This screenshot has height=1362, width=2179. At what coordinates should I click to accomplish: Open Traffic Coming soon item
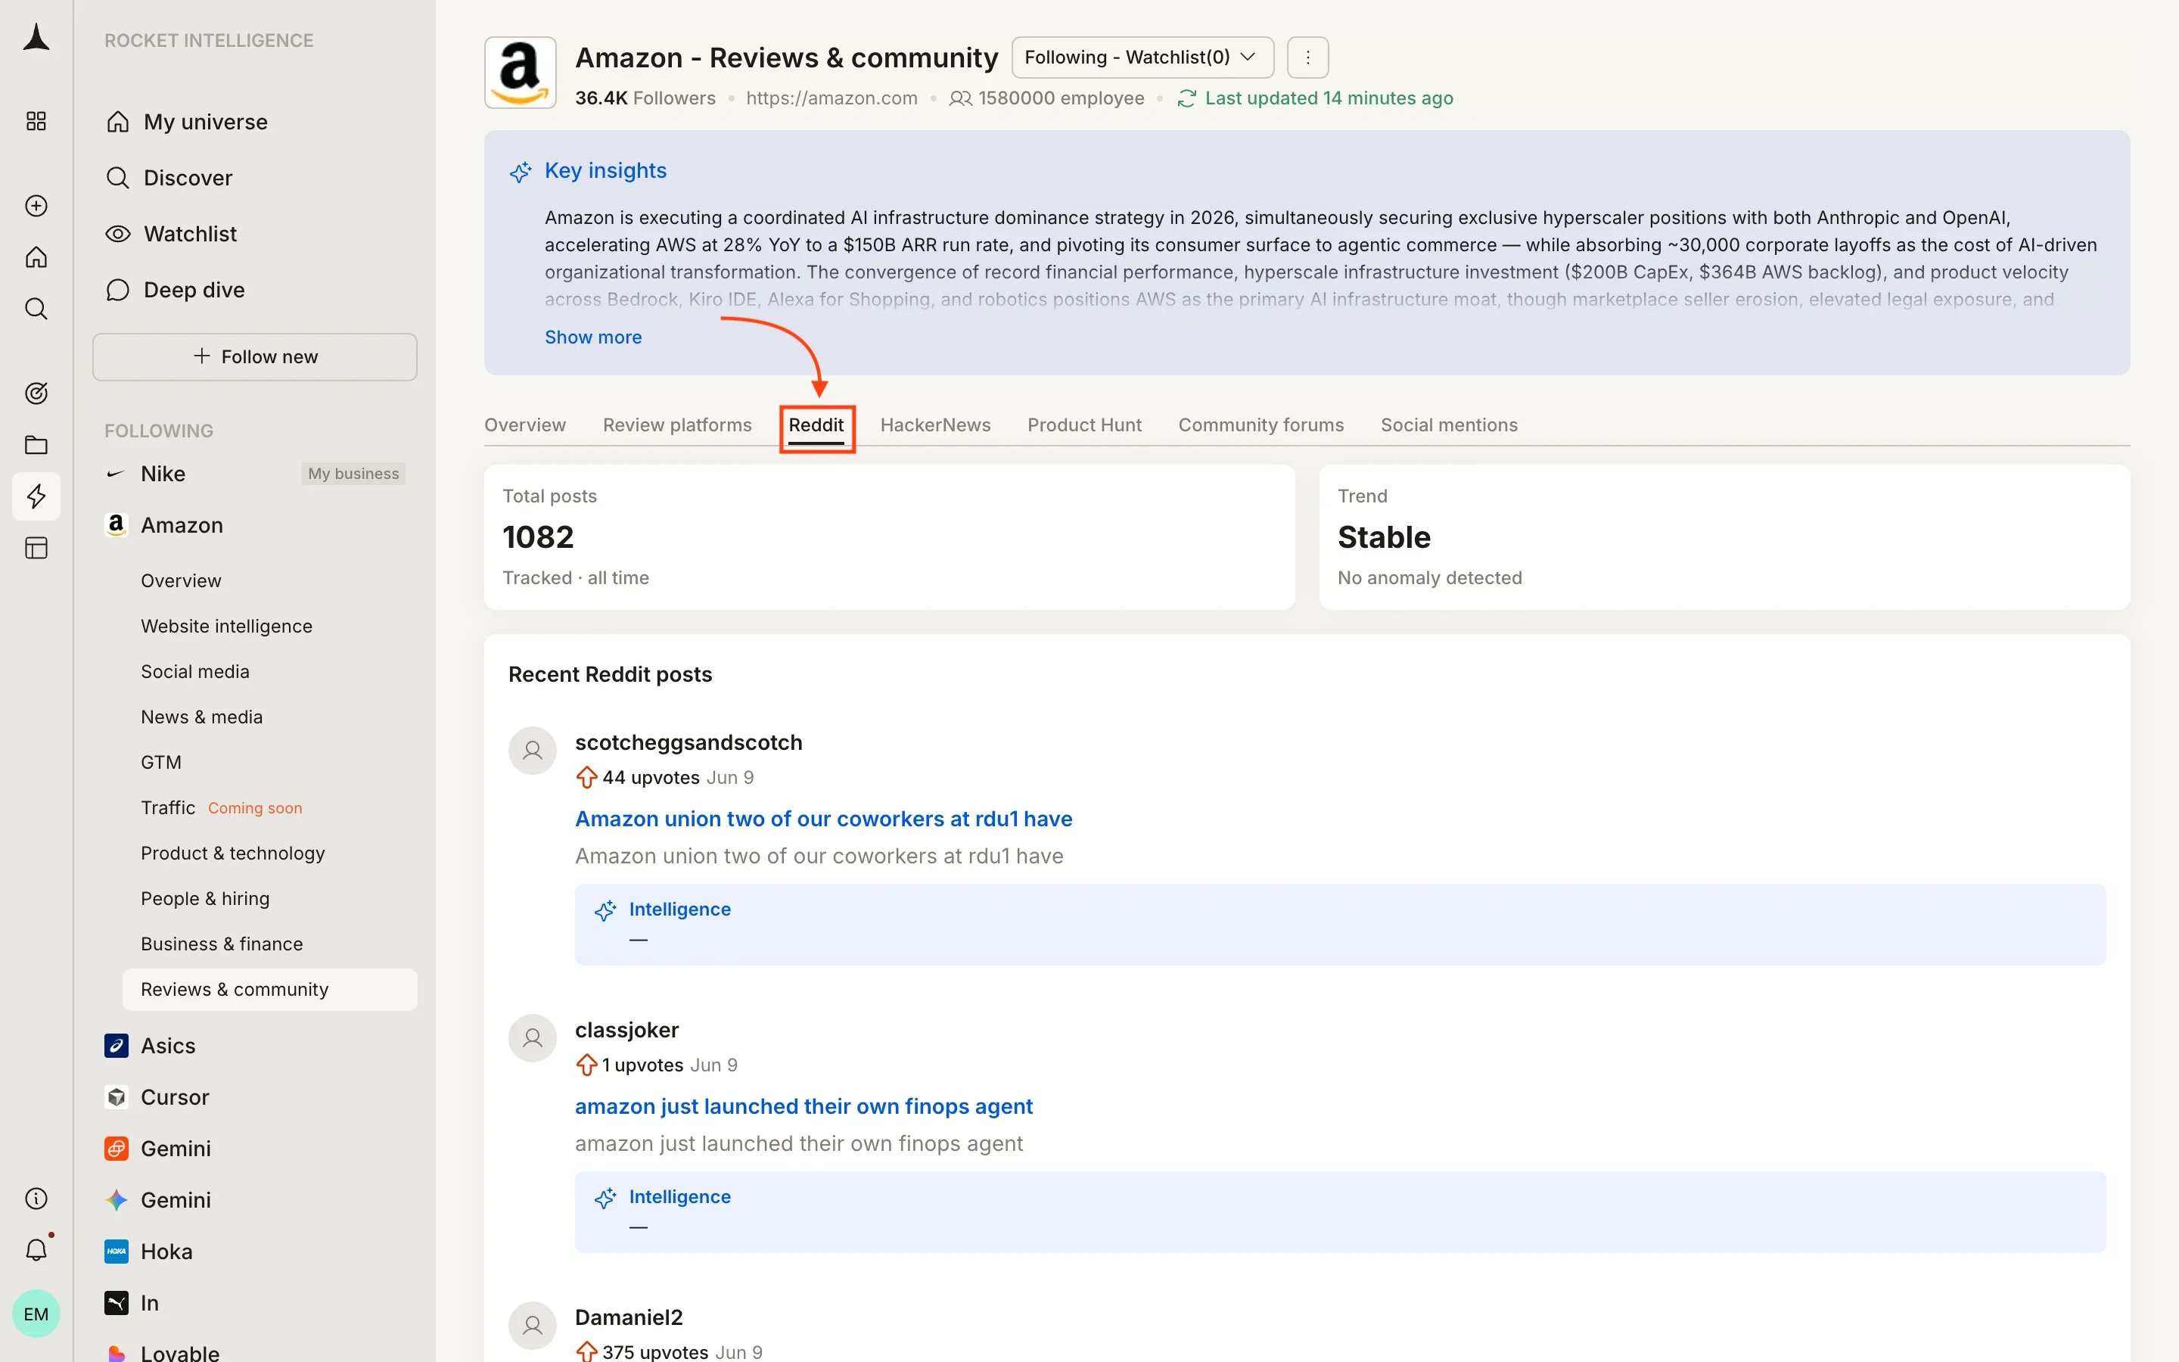click(222, 808)
